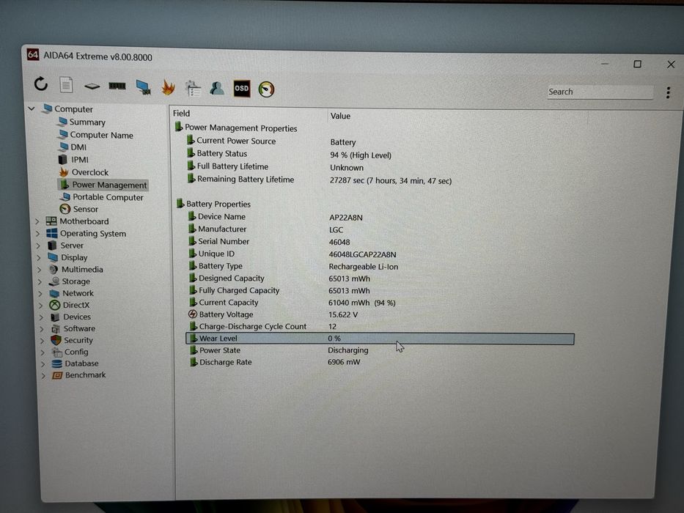The width and height of the screenshot is (684, 513).
Task: Expand the Operating System node
Action: [38, 234]
